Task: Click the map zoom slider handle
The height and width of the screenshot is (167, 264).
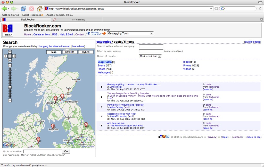Action: 10,87
